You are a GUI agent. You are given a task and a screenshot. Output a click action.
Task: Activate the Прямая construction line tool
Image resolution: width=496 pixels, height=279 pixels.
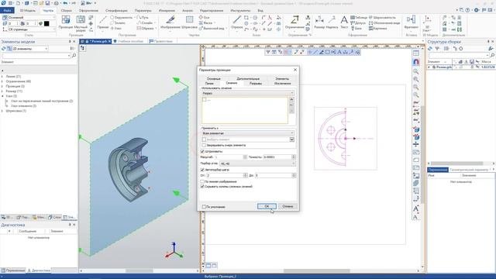click(x=103, y=22)
